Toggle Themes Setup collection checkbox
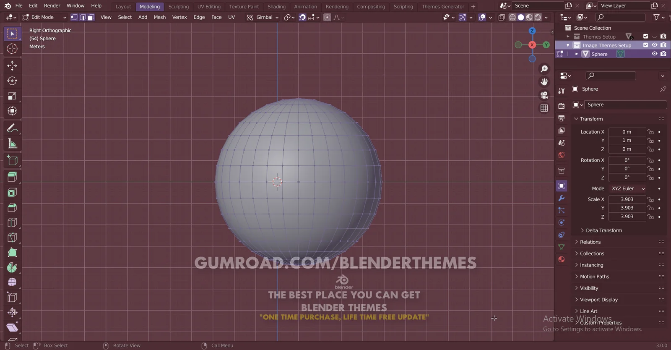The height and width of the screenshot is (350, 671). [646, 36]
